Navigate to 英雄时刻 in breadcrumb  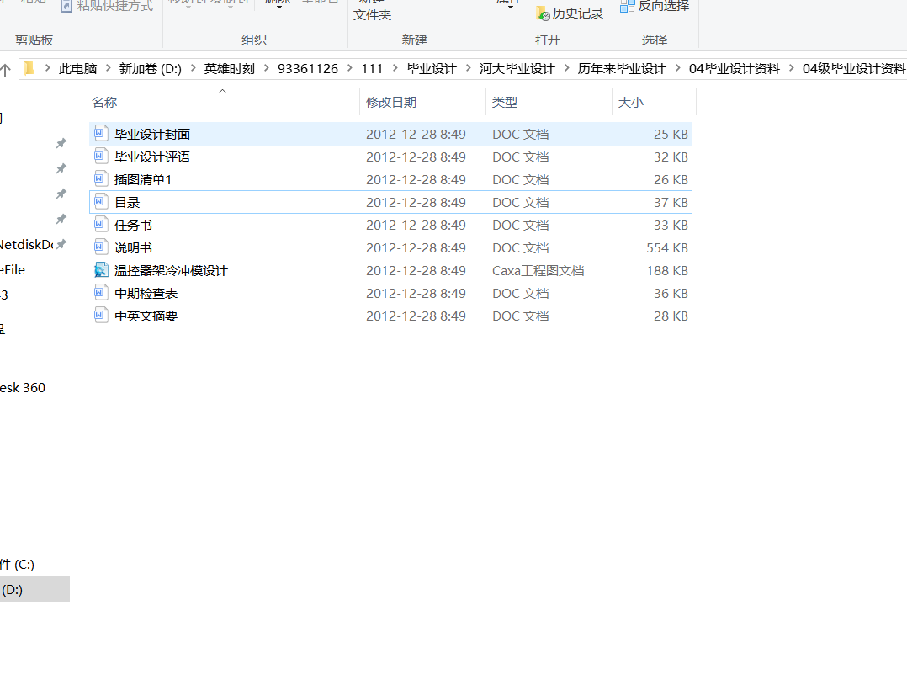pos(229,69)
